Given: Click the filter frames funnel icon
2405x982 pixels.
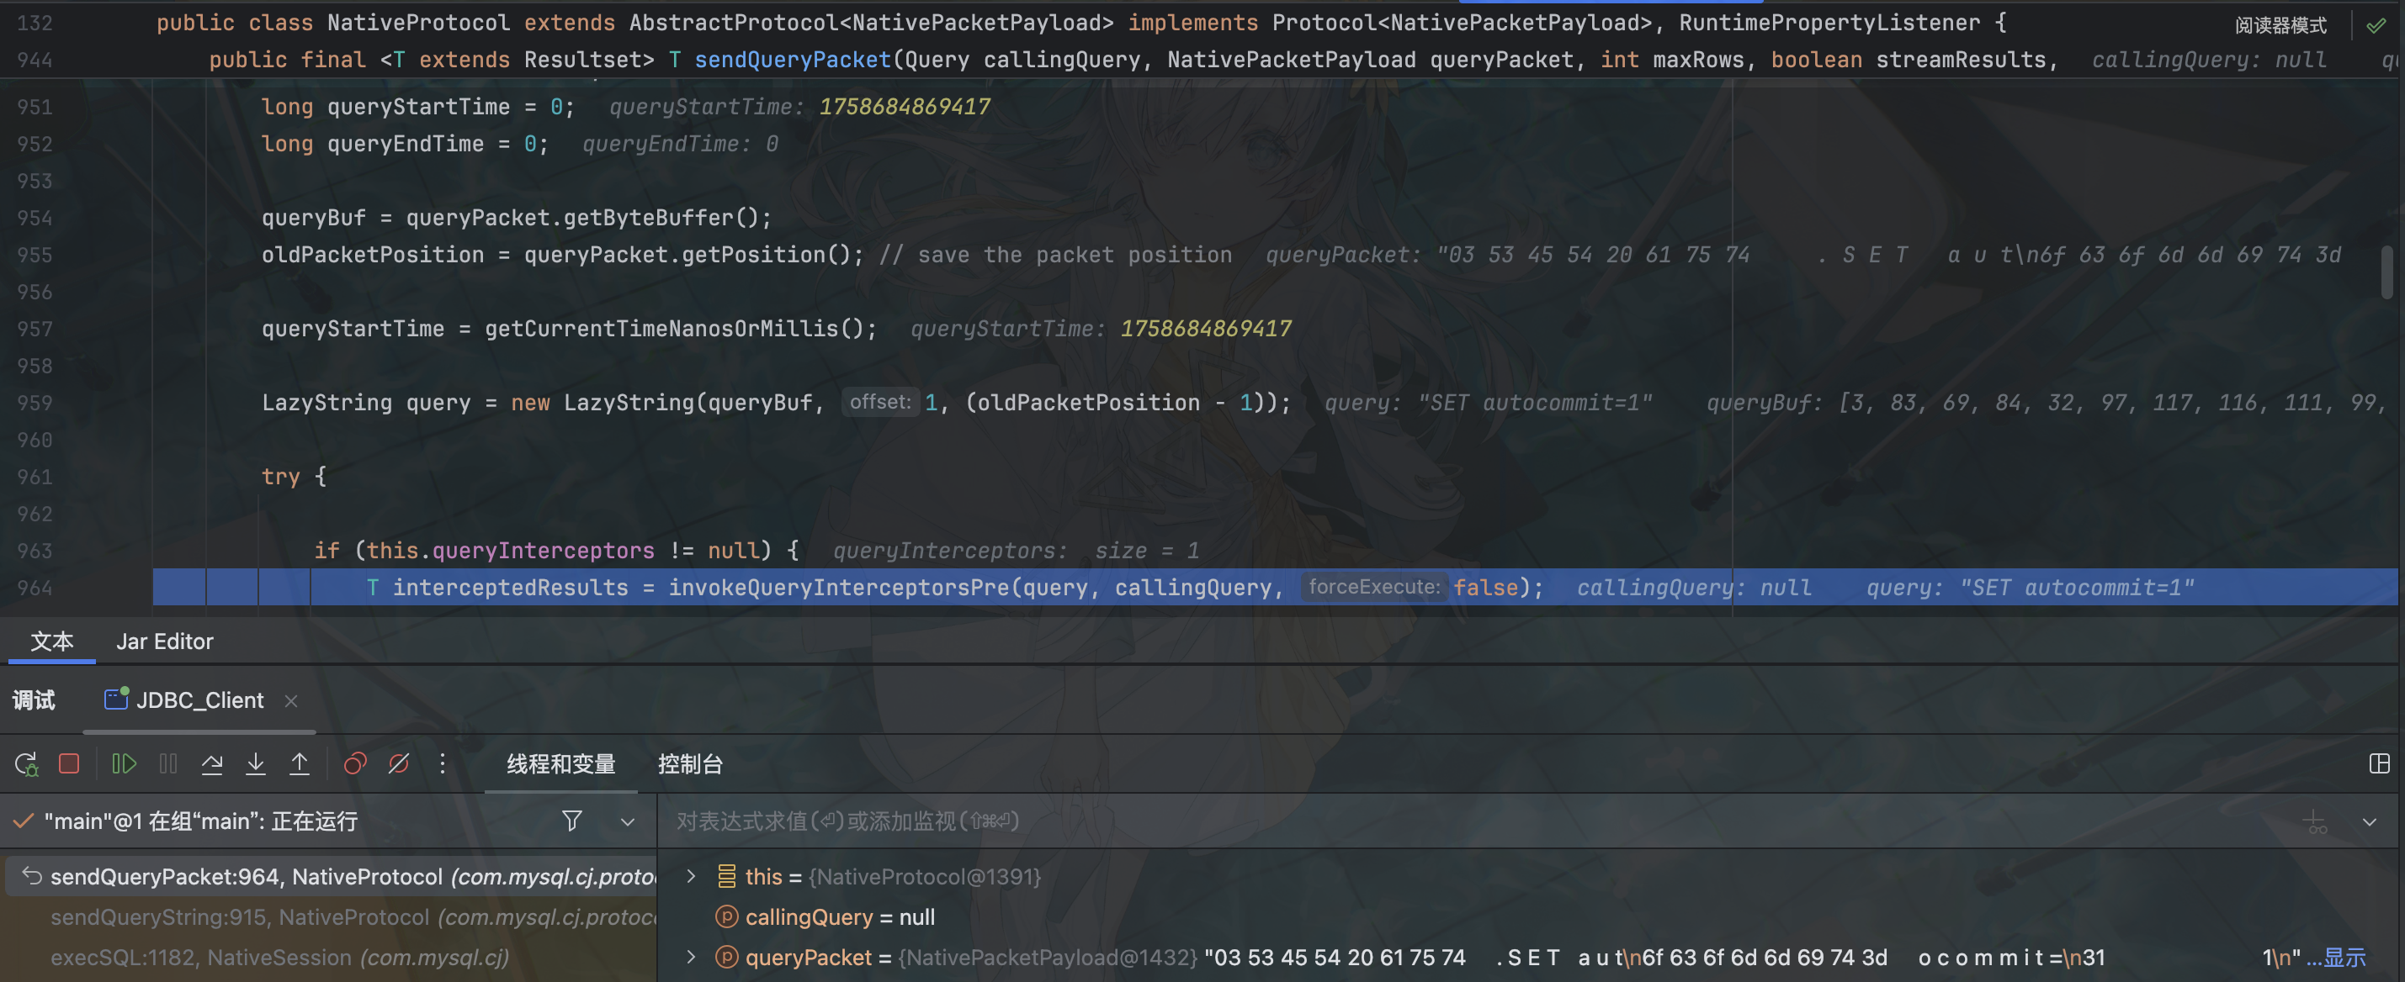Looking at the screenshot, I should coord(572,821).
